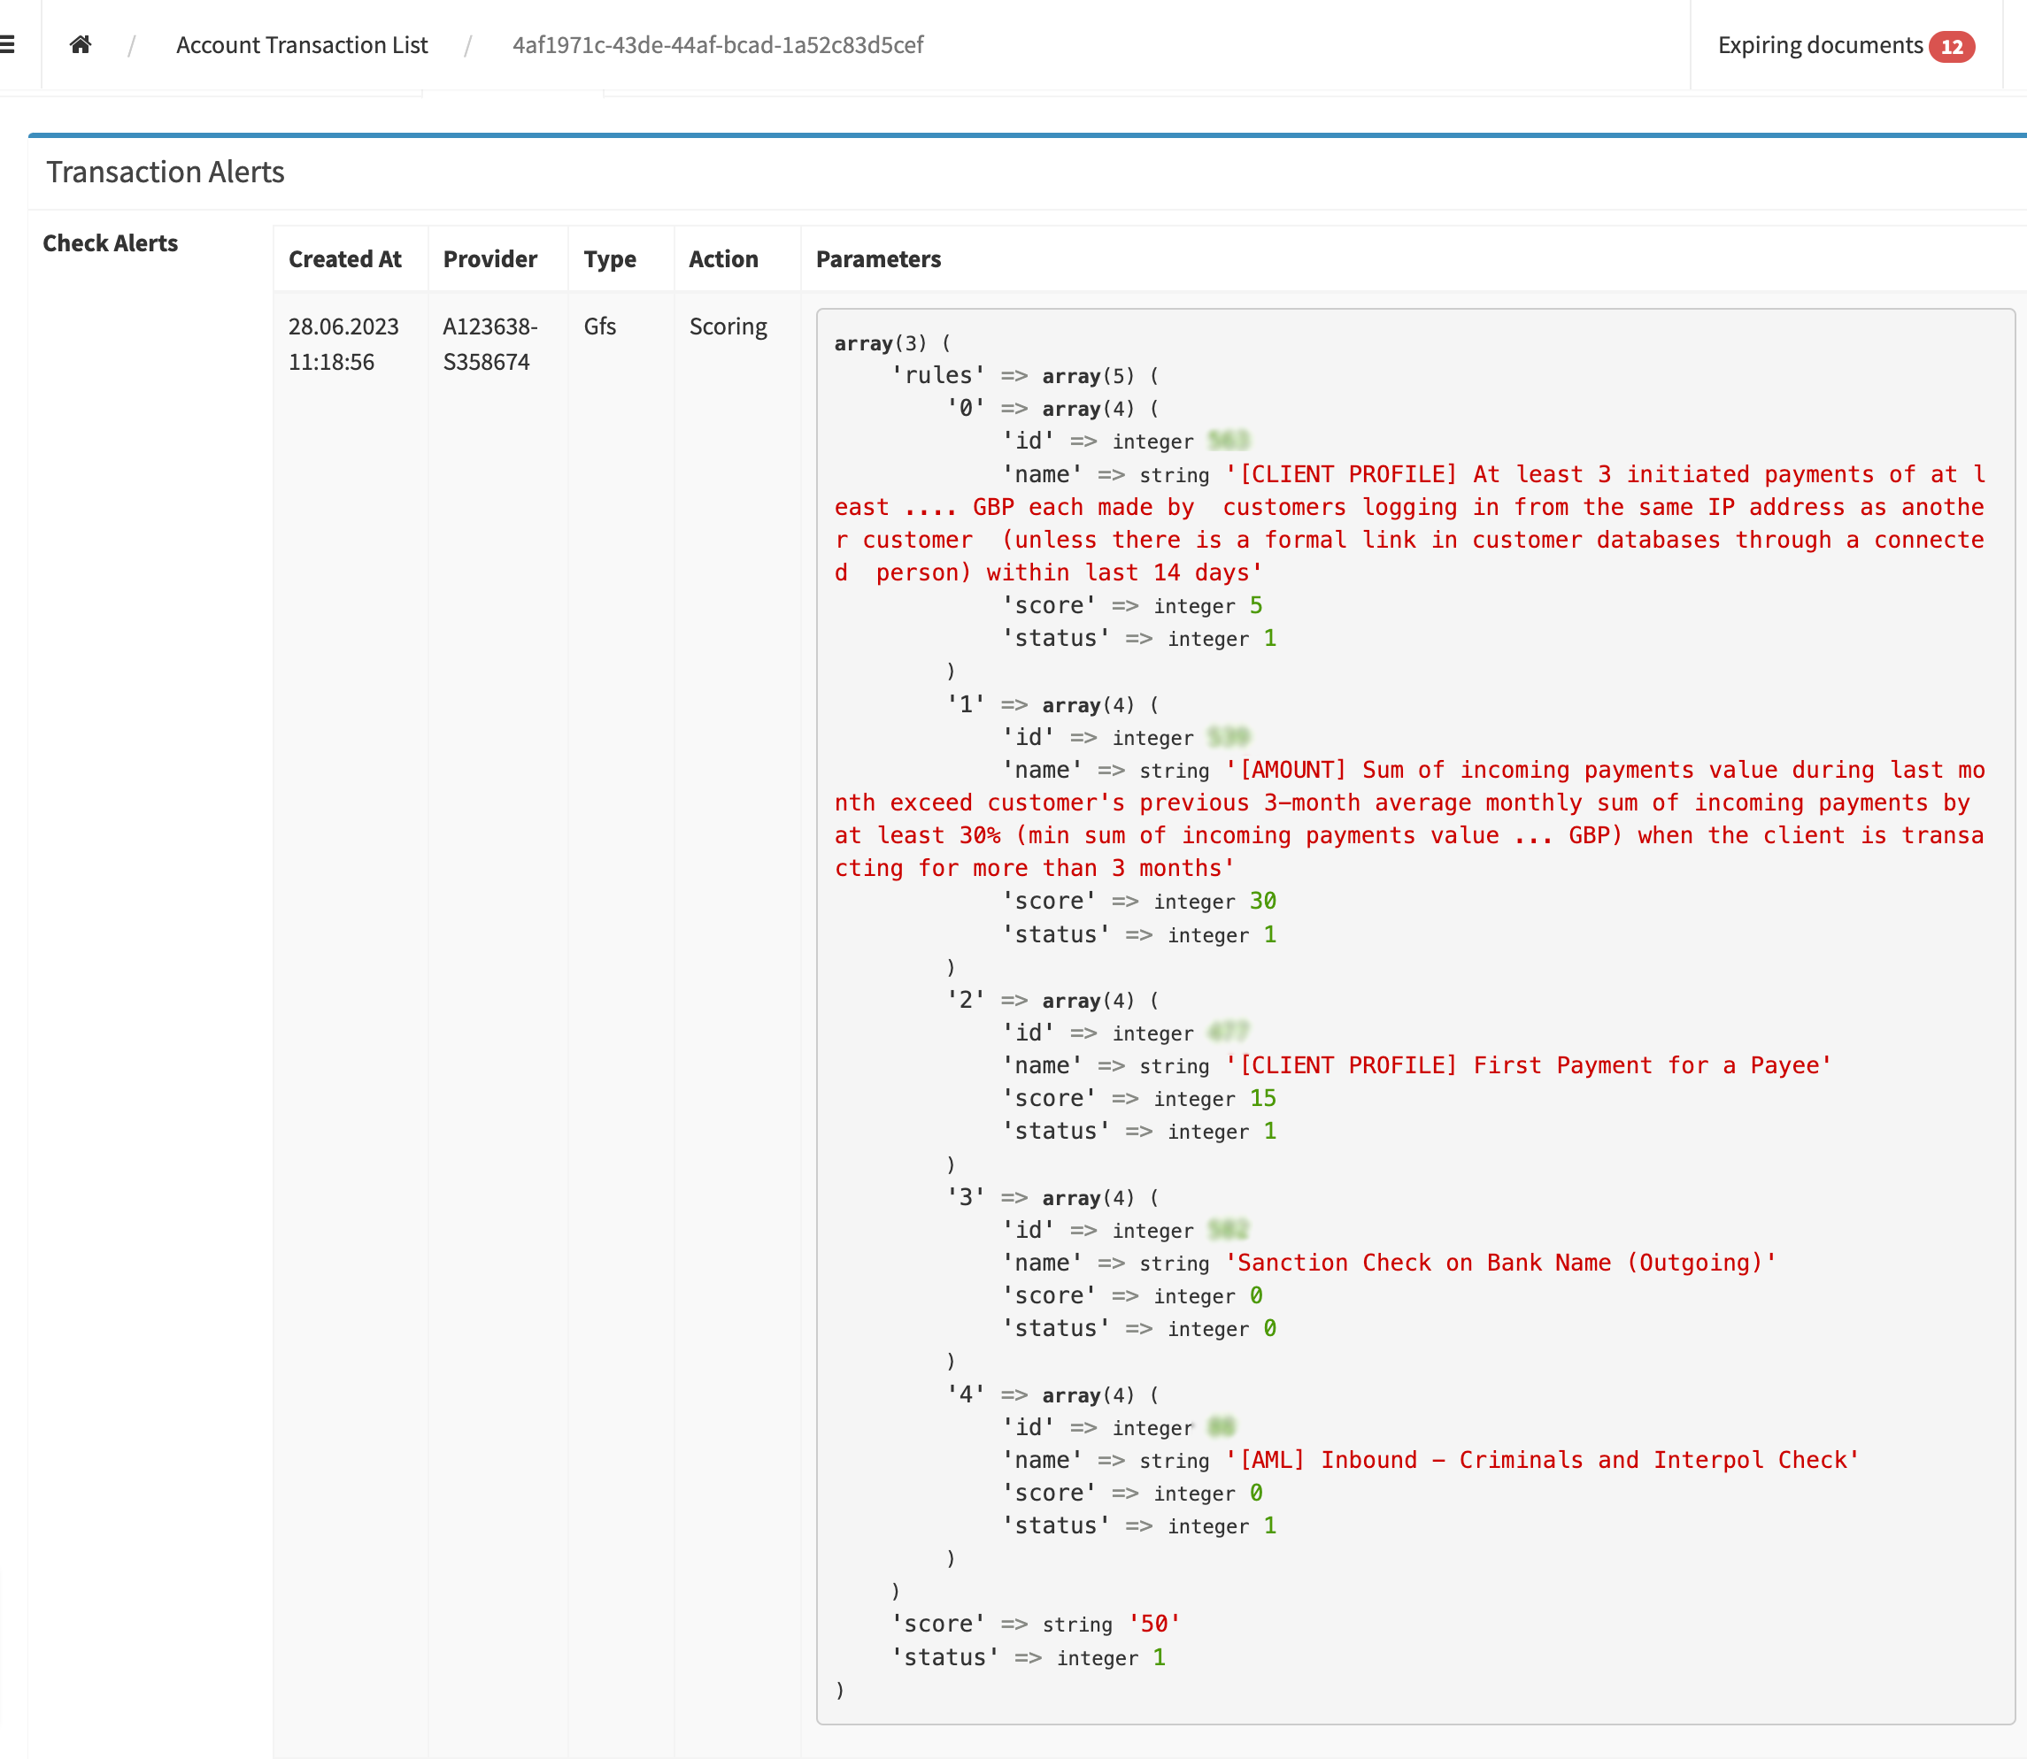Viewport: 2027px width, 1759px height.
Task: Click 'First Payment for a Payee' rule name
Action: tap(1528, 1065)
